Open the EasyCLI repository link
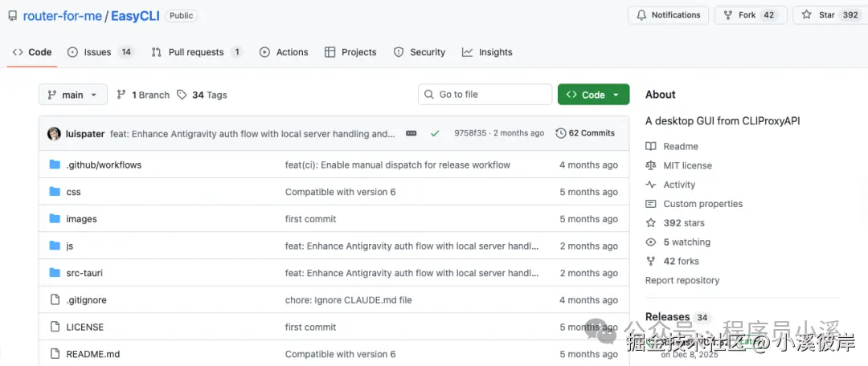Image resolution: width=868 pixels, height=366 pixels. tap(135, 15)
